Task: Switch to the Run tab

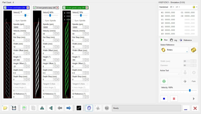Action: pos(164,40)
